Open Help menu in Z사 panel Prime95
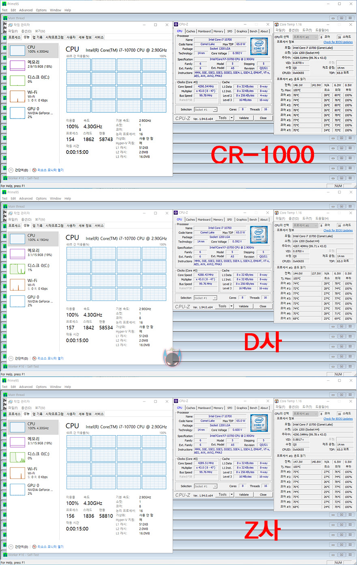The height and width of the screenshot is (565, 357). tap(68, 387)
